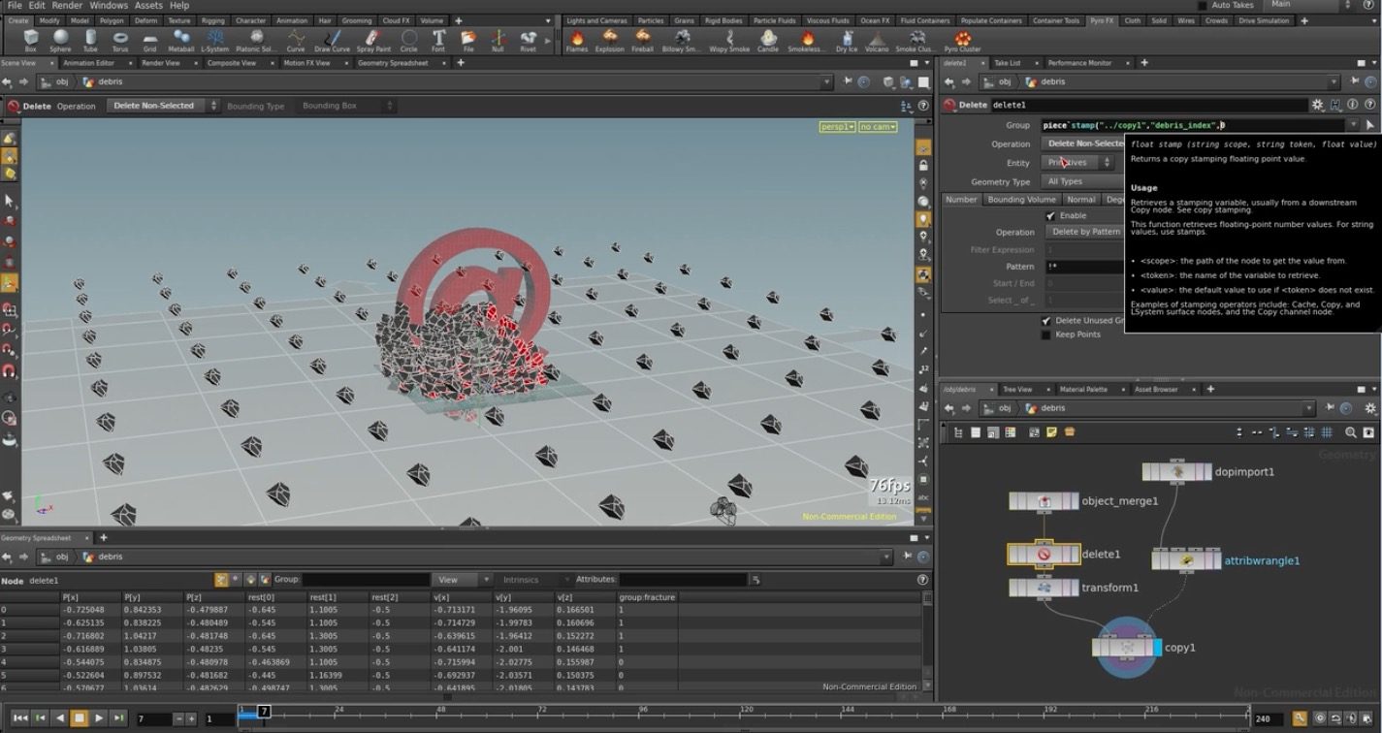Image resolution: width=1382 pixels, height=733 pixels.
Task: Open the Render menu
Action: point(67,5)
